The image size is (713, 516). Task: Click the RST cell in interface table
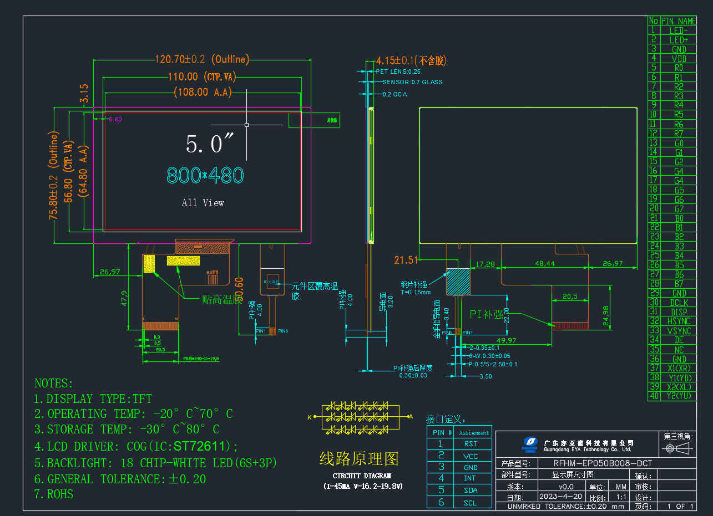tap(471, 444)
